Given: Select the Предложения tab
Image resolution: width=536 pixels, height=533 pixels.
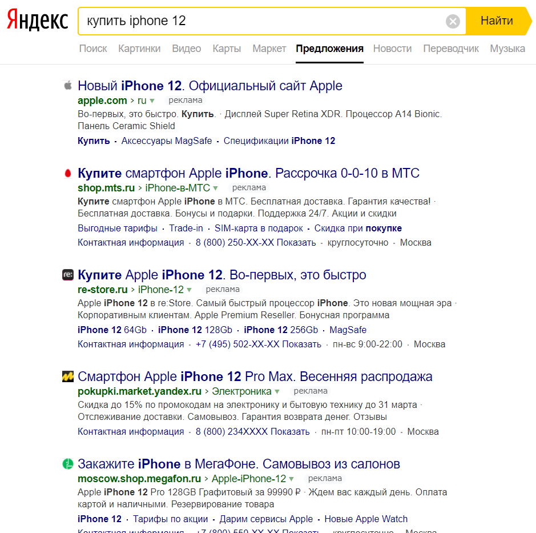Looking at the screenshot, I should [329, 49].
